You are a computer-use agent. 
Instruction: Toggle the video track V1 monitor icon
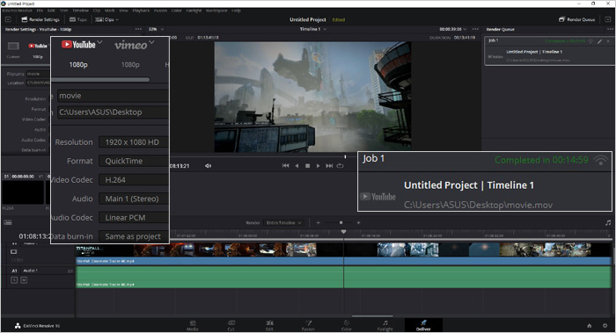click(14, 252)
